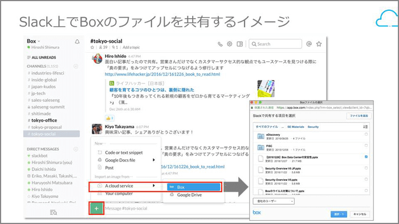Expand the breadcrumb ellipsis in Box picker
The image size is (399, 224).
[283, 127]
